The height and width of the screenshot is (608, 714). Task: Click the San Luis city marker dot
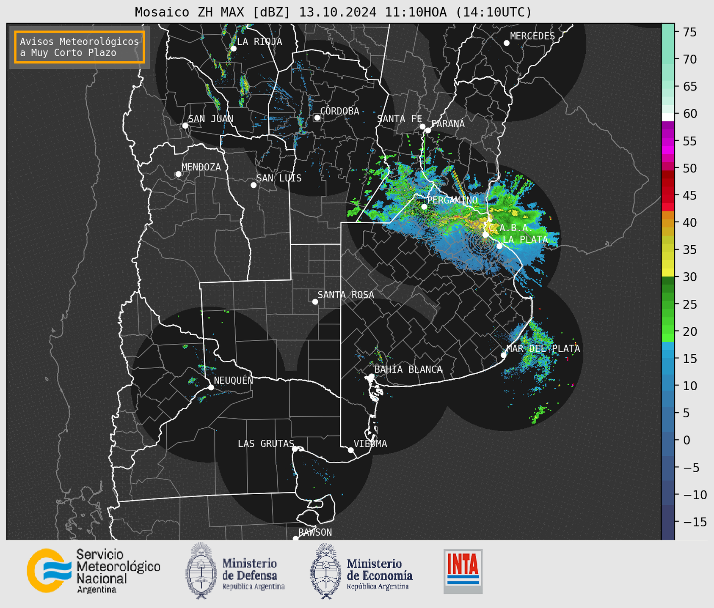(254, 185)
